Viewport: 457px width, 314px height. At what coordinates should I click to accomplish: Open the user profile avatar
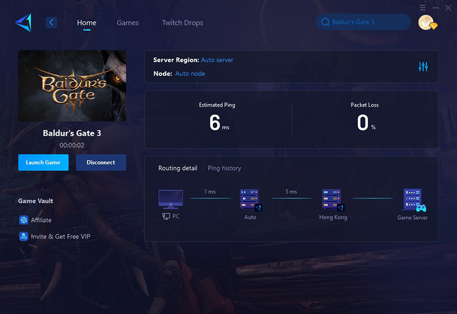coord(427,22)
